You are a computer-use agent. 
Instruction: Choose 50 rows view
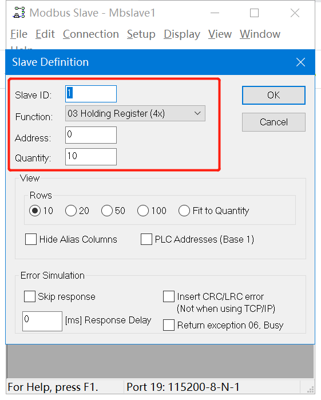107,211
